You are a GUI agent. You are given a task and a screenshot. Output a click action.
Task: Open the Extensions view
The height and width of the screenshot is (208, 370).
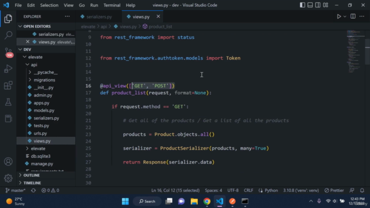click(8, 86)
